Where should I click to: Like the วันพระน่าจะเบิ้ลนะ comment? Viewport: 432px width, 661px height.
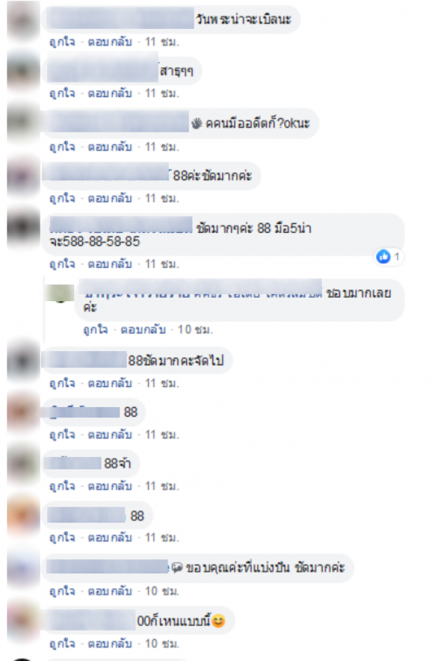[x=62, y=42]
